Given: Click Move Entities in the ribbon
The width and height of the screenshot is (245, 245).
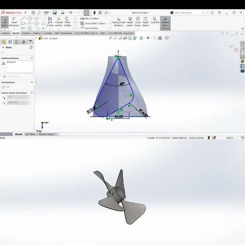Looking at the screenshot, I should [x=89, y=28].
